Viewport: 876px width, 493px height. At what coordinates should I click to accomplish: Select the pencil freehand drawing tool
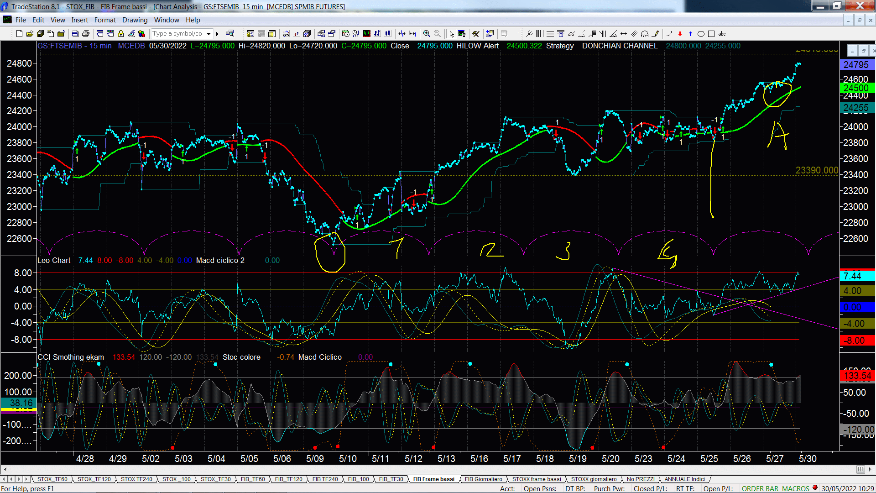tap(655, 34)
